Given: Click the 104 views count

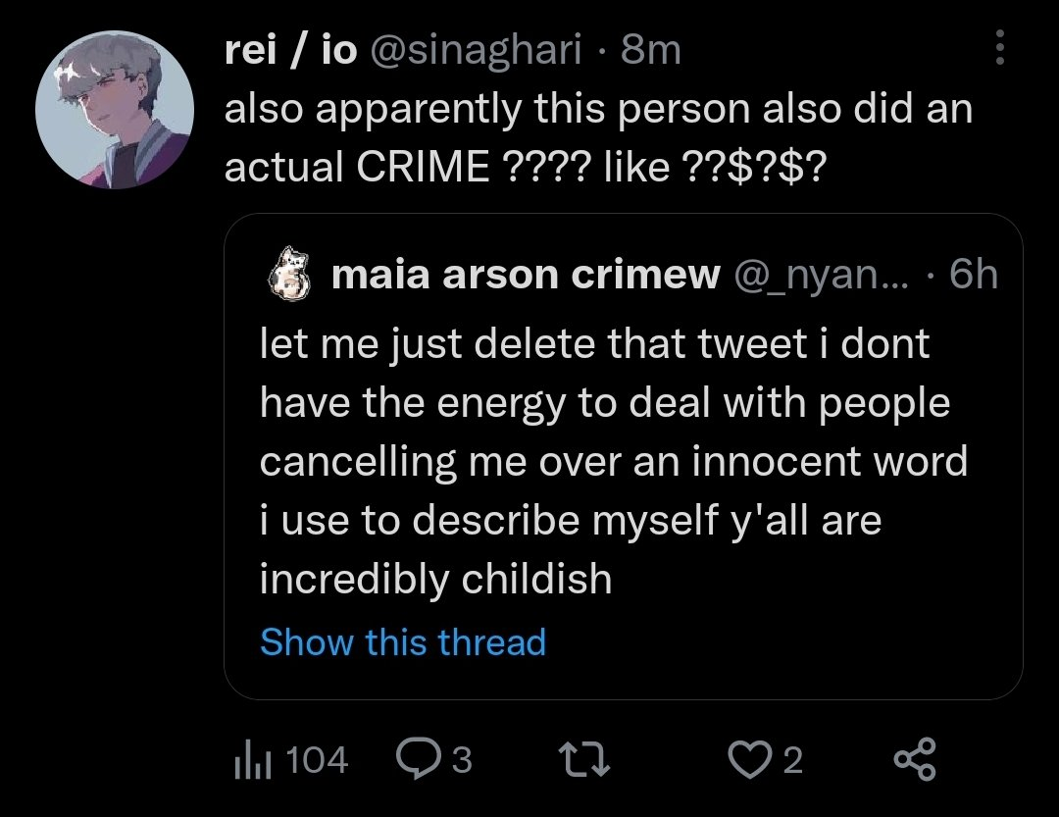Looking at the screenshot, I should [319, 760].
